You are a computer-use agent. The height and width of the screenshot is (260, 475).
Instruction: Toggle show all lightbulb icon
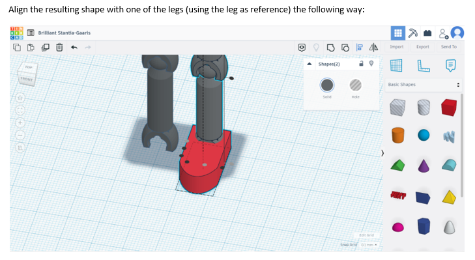point(316,48)
